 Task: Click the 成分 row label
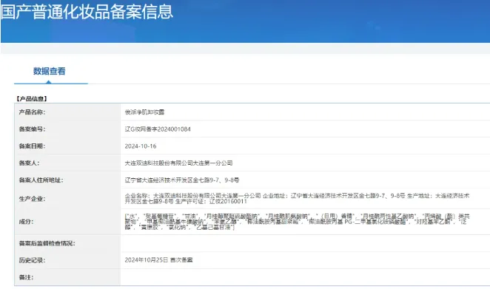click(26, 222)
